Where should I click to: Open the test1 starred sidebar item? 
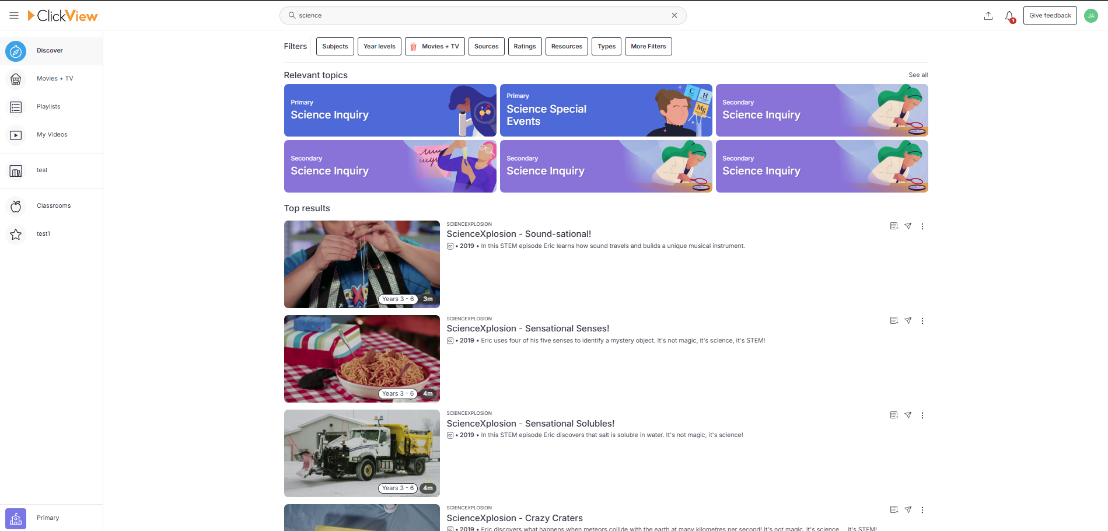click(51, 234)
